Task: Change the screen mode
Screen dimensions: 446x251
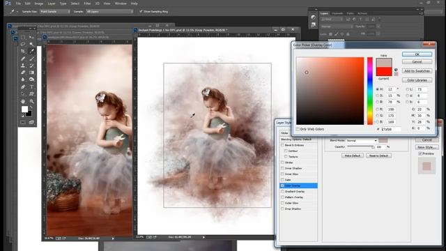Action: [31, 123]
